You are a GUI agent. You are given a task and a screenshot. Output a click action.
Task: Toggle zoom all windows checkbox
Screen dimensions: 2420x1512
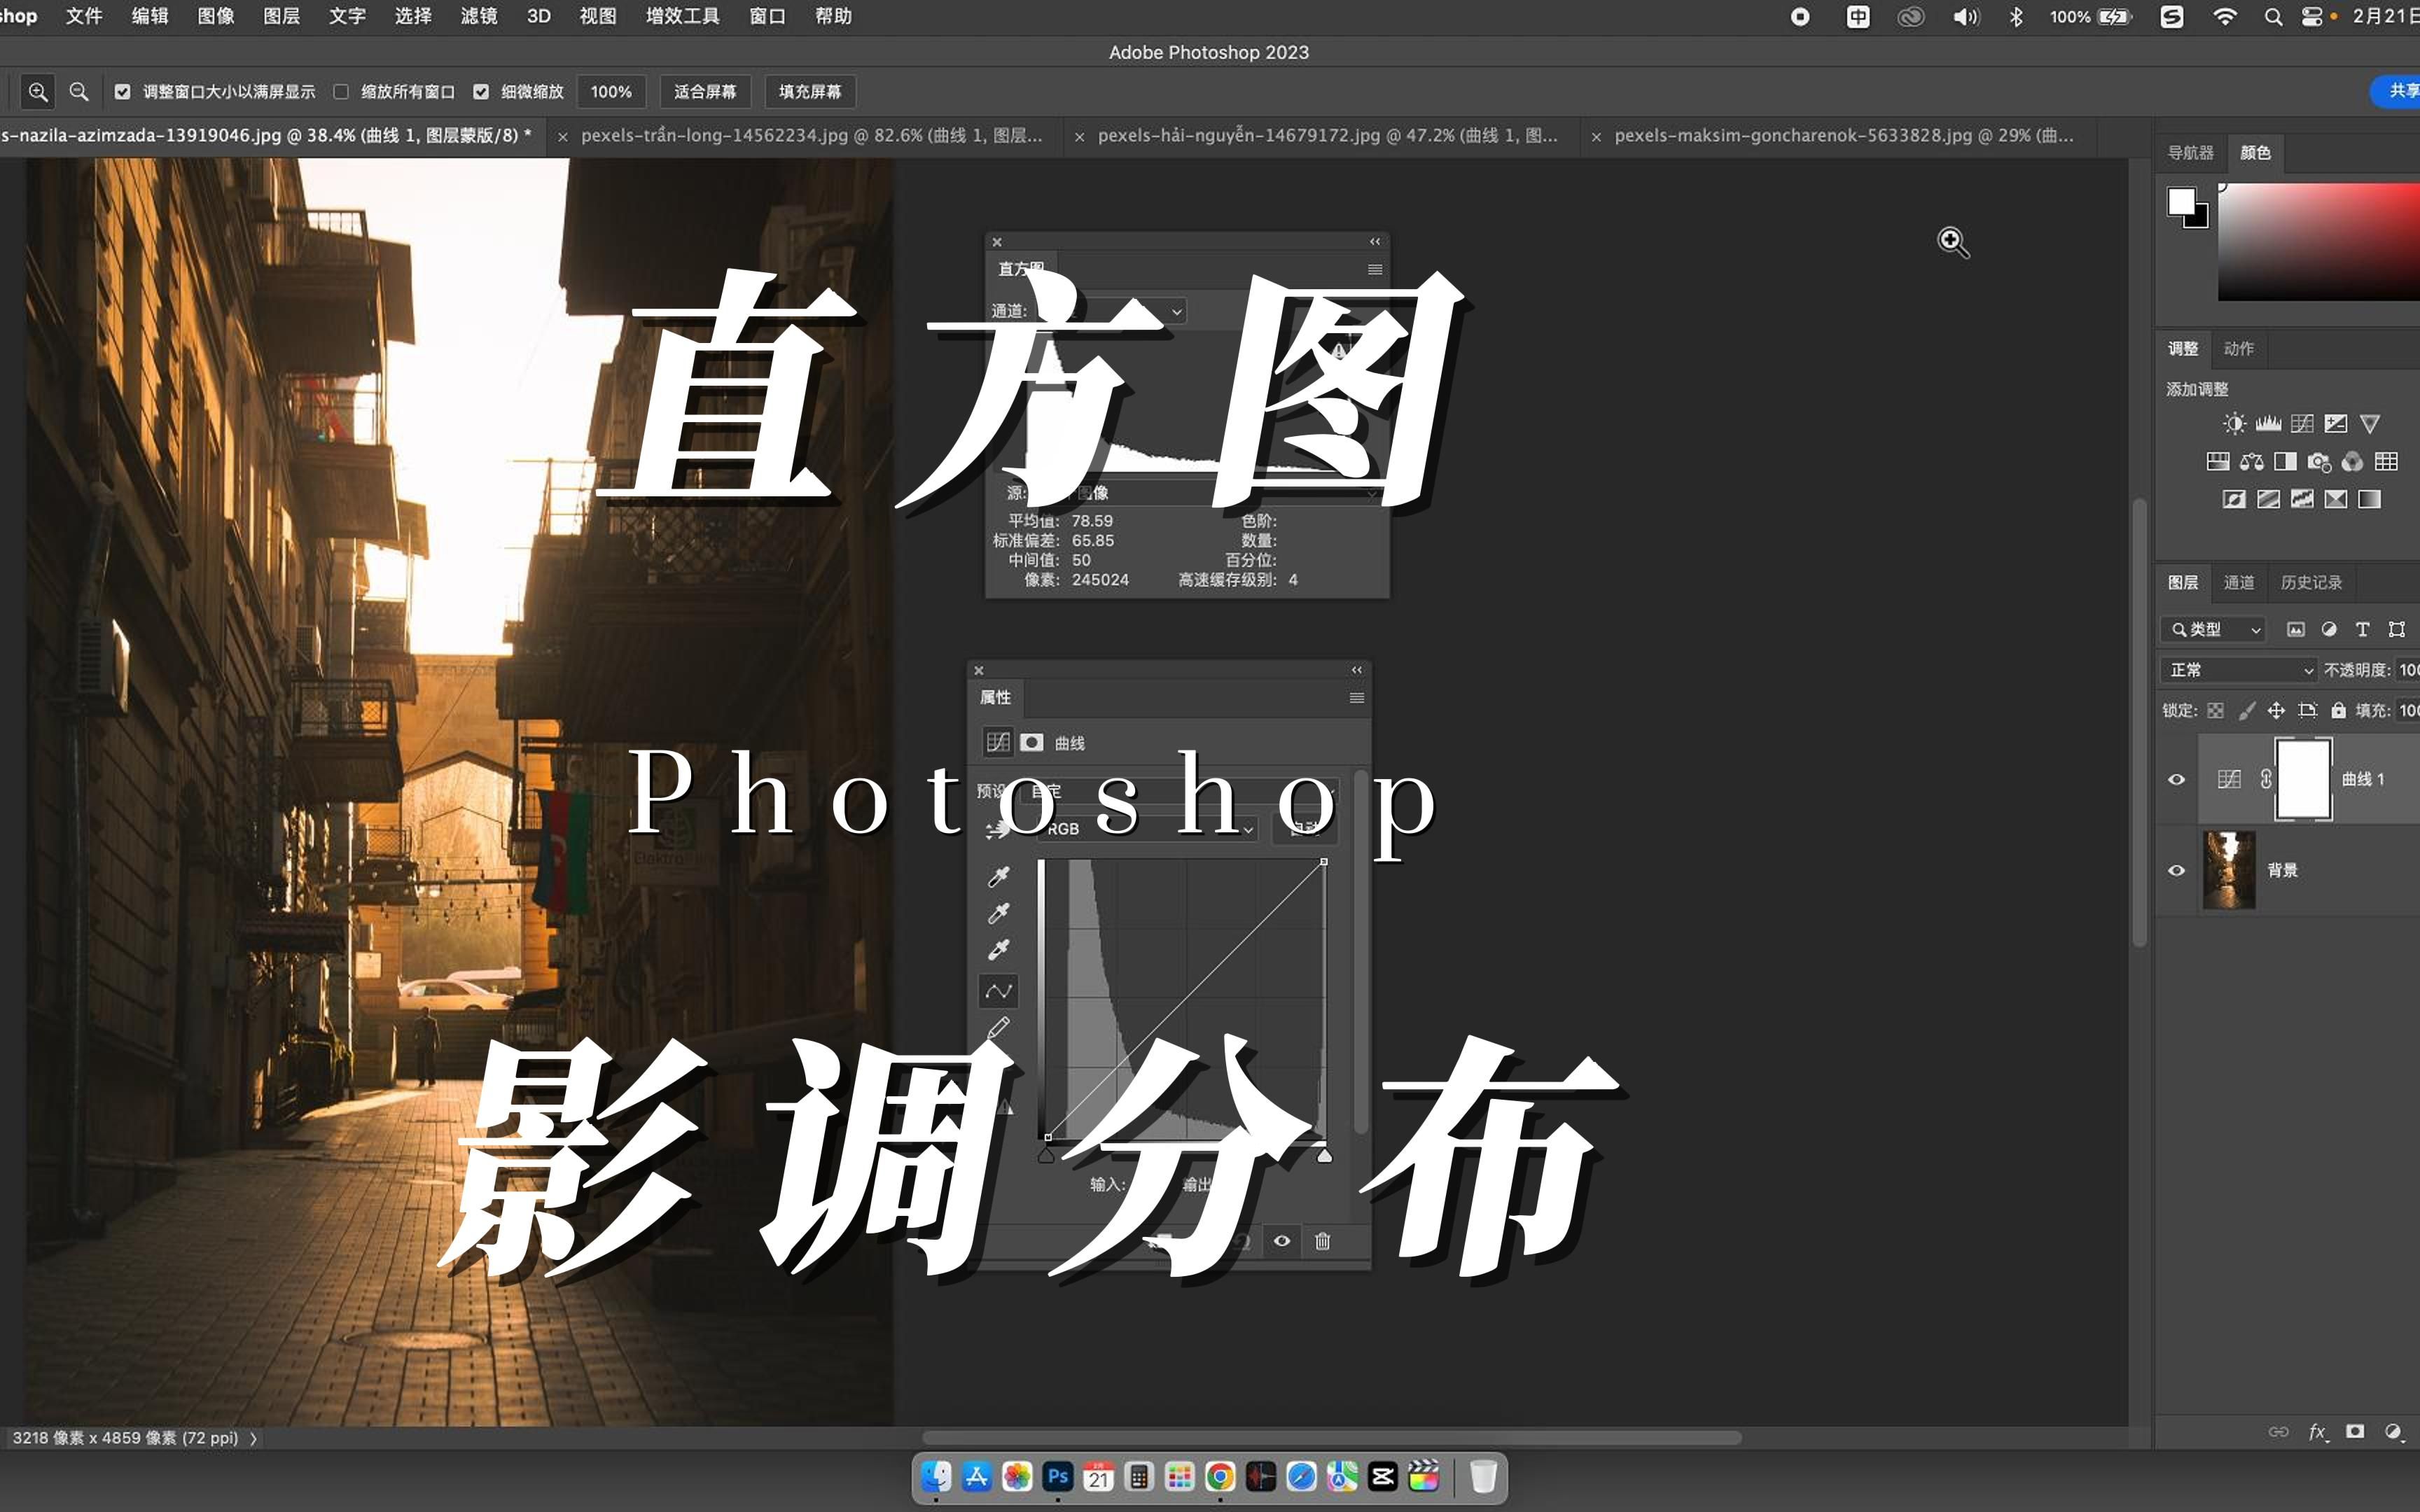(x=341, y=92)
